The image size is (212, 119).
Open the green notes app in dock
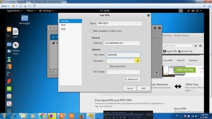(x=9, y=89)
